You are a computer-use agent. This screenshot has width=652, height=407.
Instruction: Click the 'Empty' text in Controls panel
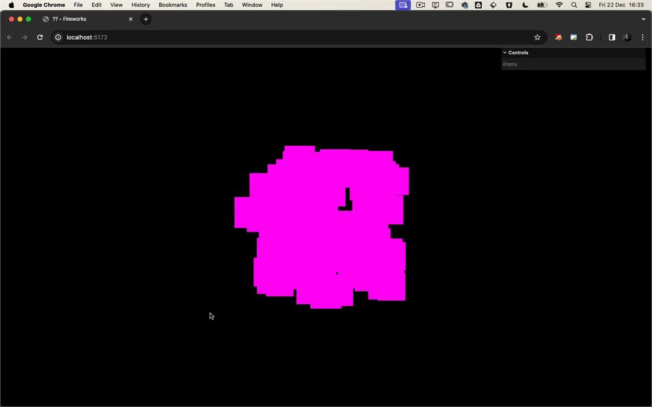[510, 64]
